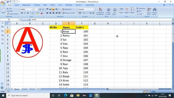Open the Data ribbon tab
Screen dimensions: 174x98
[45, 5]
